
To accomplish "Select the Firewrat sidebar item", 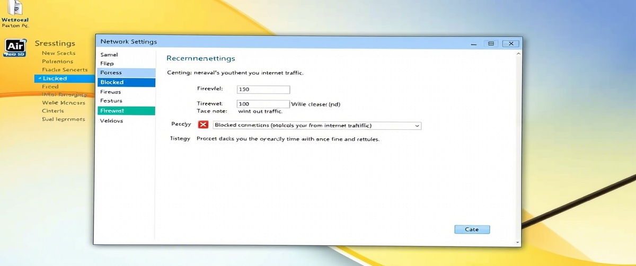I will [127, 111].
